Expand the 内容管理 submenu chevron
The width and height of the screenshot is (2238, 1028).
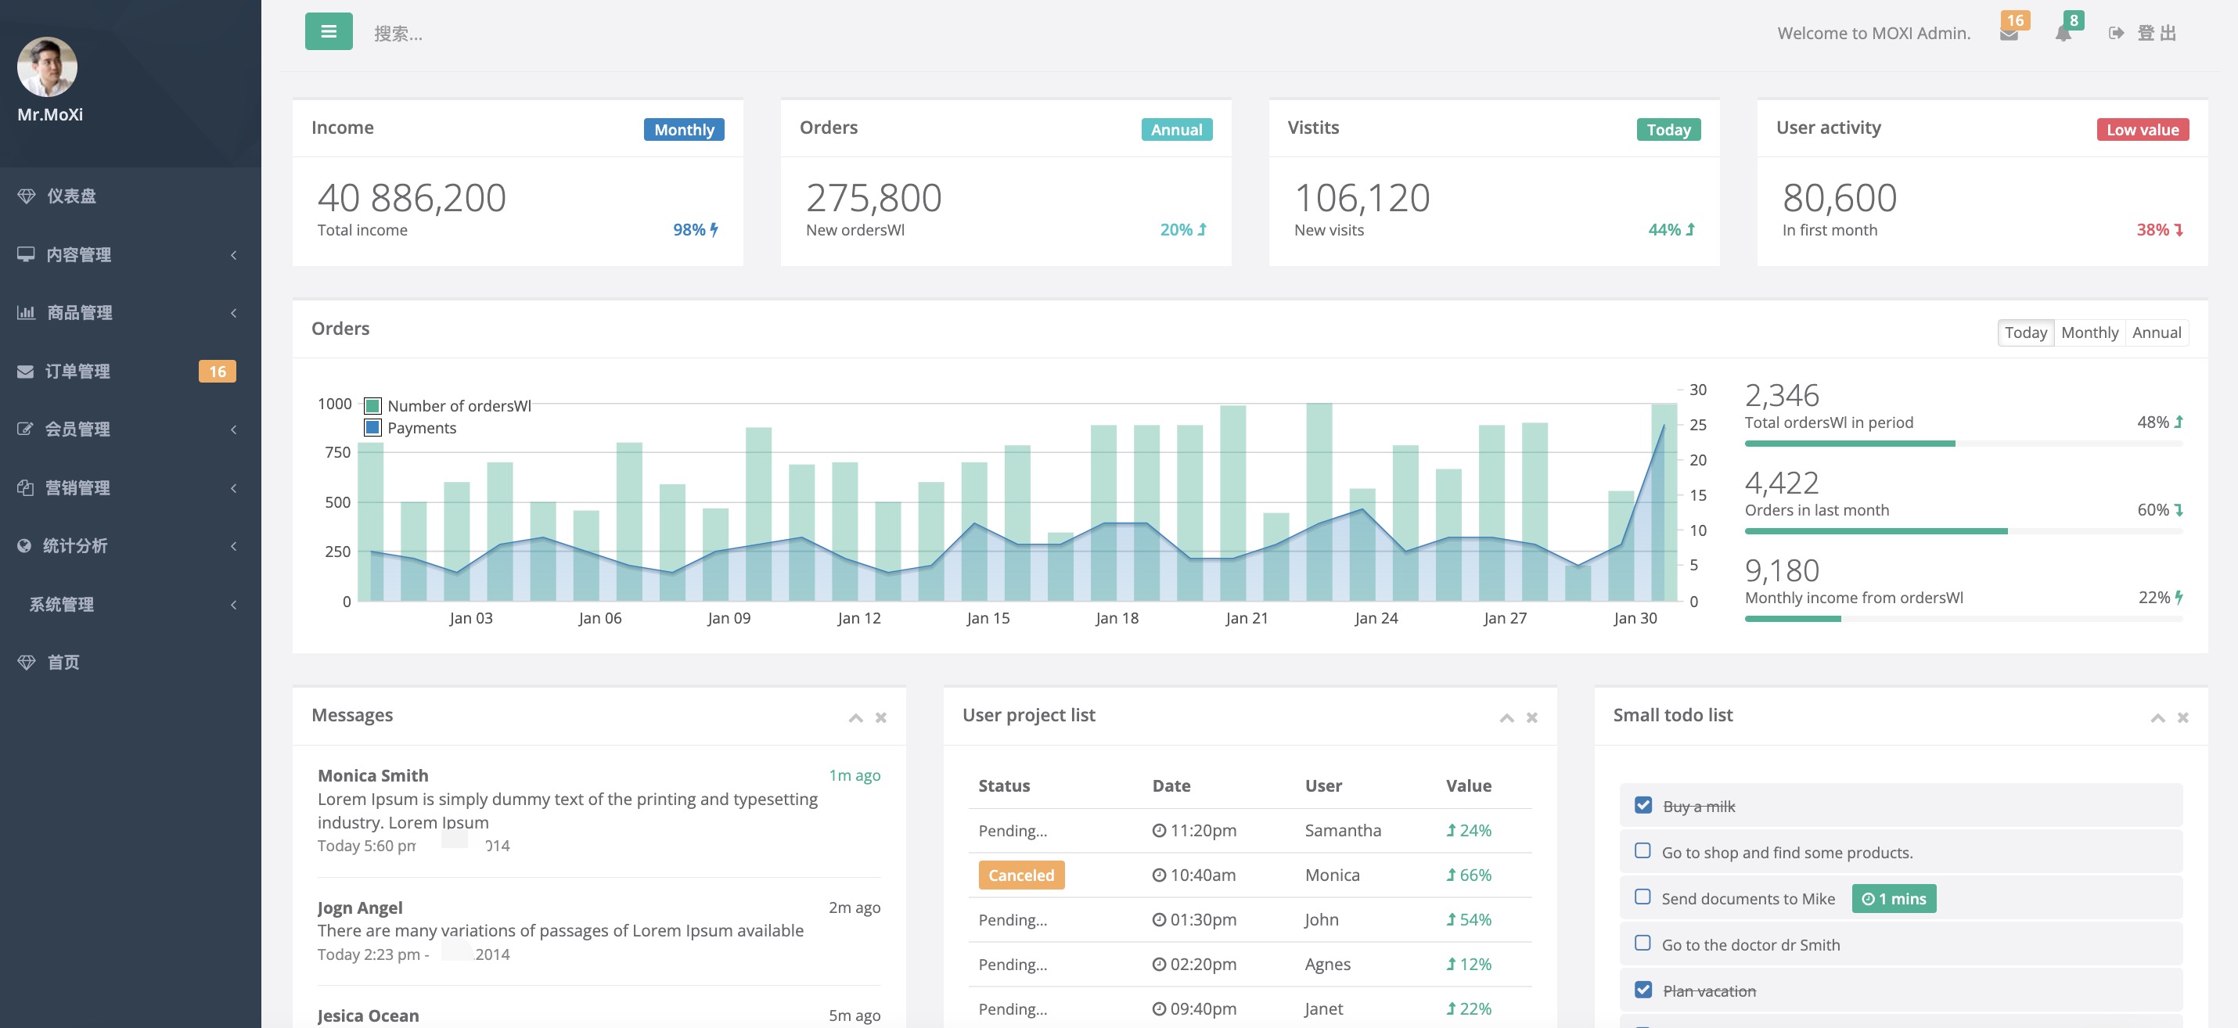coord(234,254)
